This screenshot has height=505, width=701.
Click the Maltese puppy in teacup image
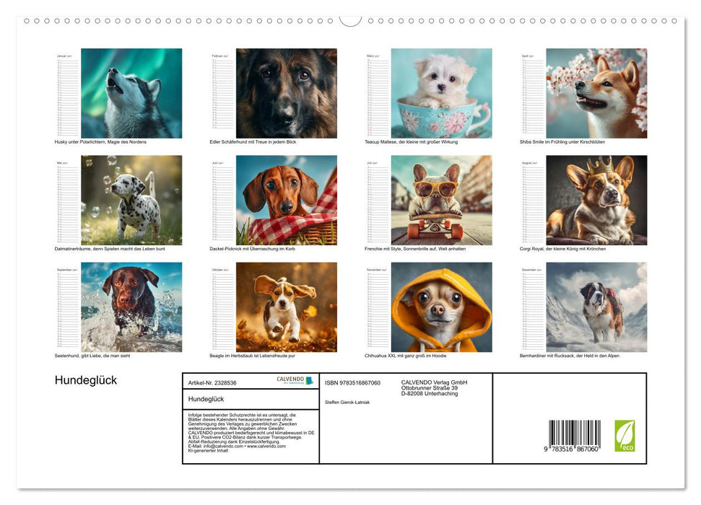pyautogui.click(x=442, y=93)
